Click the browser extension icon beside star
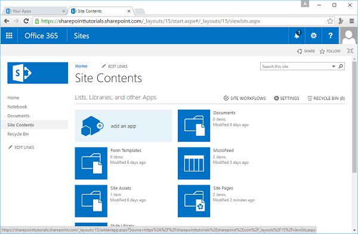This screenshot has width=358, height=234. click(x=341, y=21)
